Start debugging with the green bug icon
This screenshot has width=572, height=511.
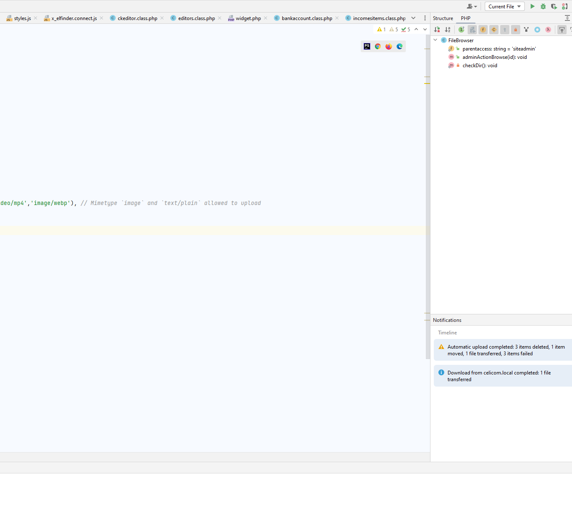click(543, 6)
